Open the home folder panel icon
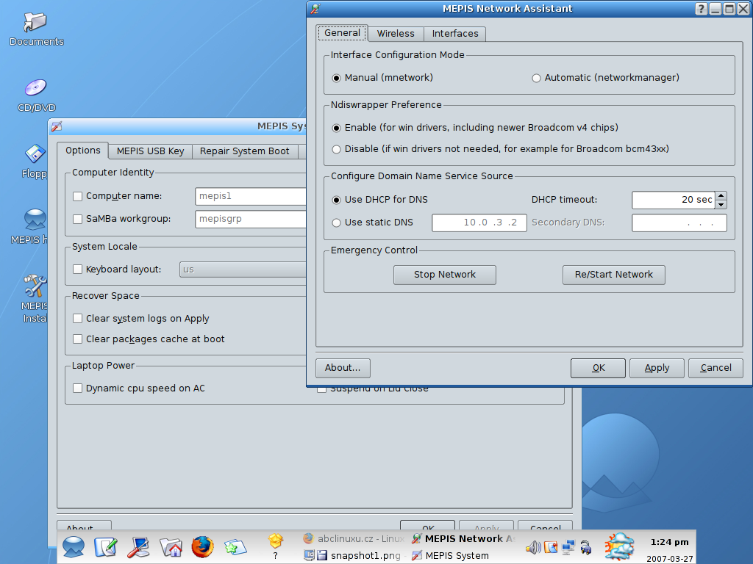Screen dimensions: 753x564 pyautogui.click(x=171, y=546)
